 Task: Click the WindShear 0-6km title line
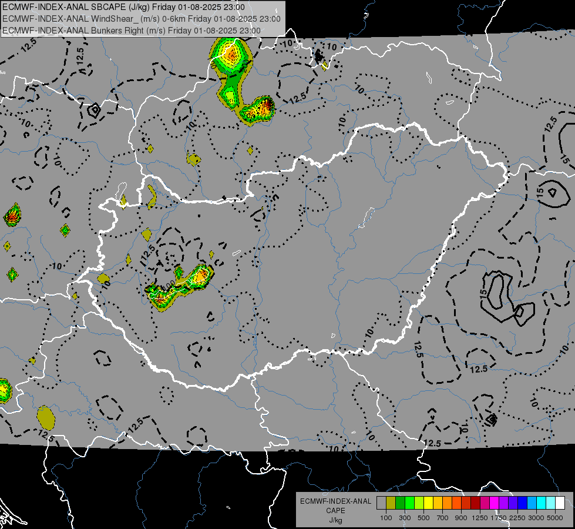[142, 19]
